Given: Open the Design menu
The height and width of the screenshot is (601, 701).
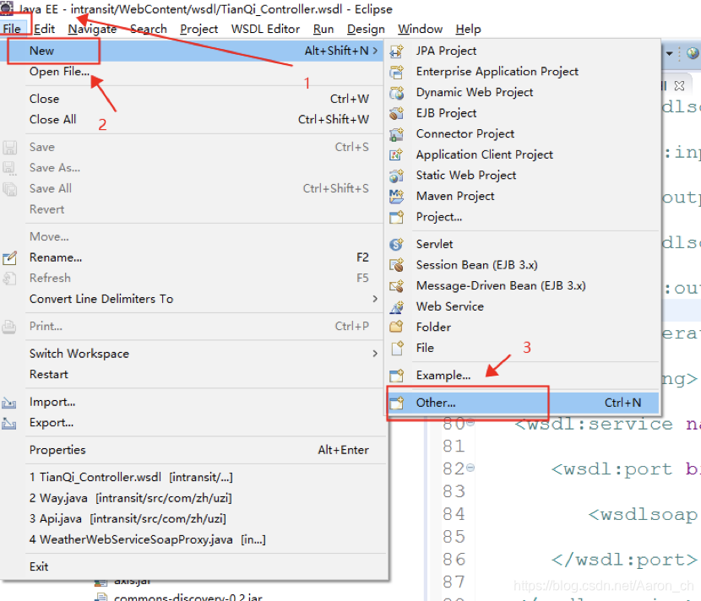Looking at the screenshot, I should 366,29.
